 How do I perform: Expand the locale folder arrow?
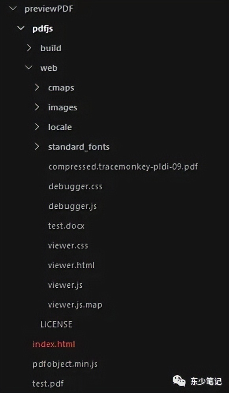pyautogui.click(x=37, y=127)
